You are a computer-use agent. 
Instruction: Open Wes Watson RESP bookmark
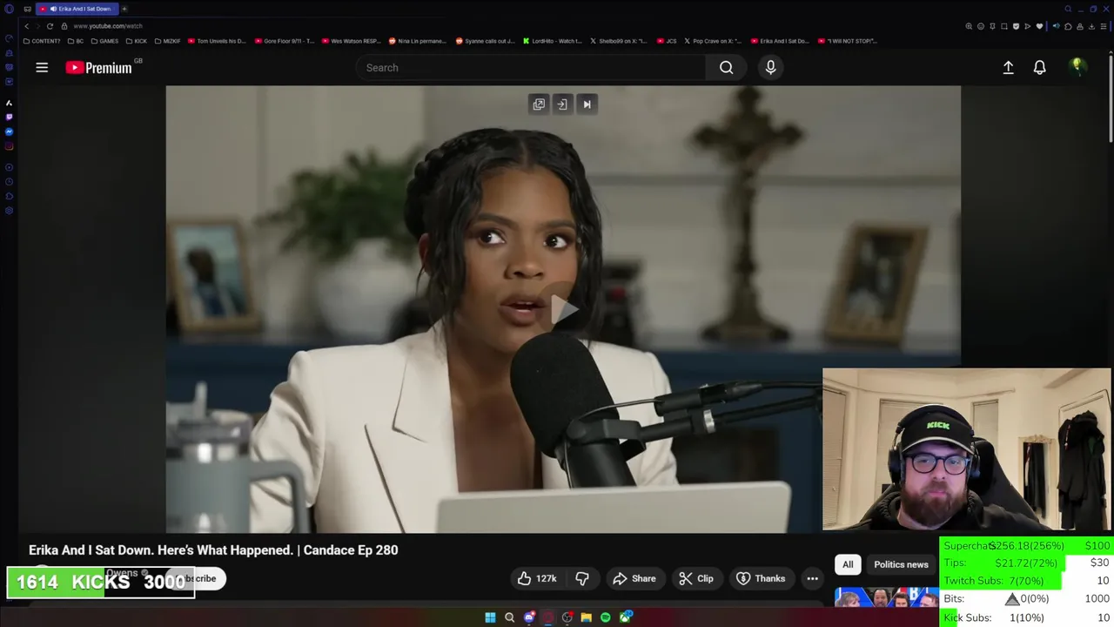[352, 41]
